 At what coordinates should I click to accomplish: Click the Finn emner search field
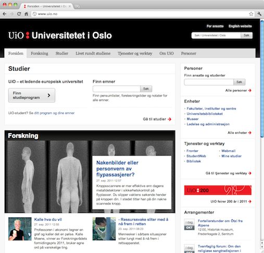(117, 89)
